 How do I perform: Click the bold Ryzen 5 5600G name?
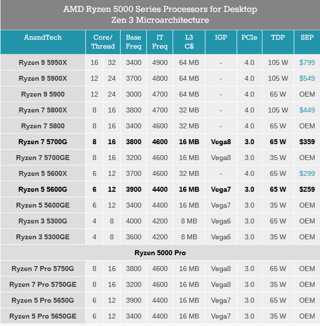pyautogui.click(x=43, y=189)
